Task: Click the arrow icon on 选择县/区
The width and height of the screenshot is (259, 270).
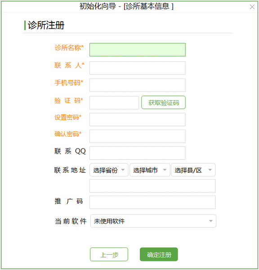Action: 210,170
